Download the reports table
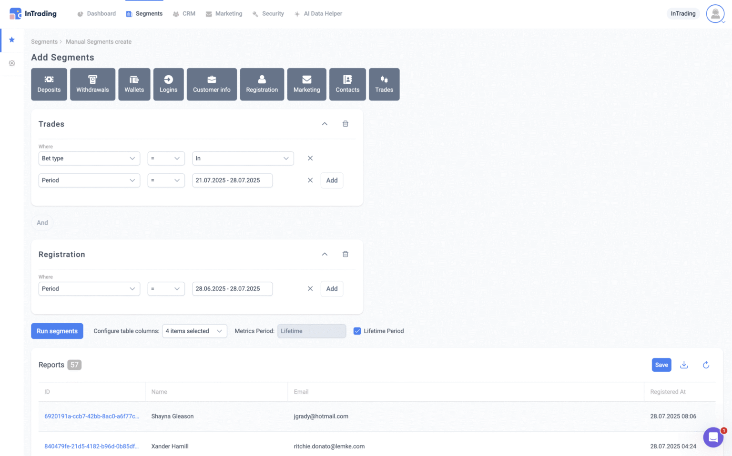This screenshot has height=456, width=732. (x=684, y=365)
